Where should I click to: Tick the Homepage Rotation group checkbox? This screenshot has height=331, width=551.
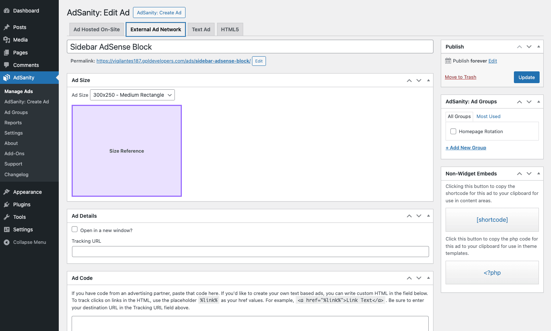[453, 131]
